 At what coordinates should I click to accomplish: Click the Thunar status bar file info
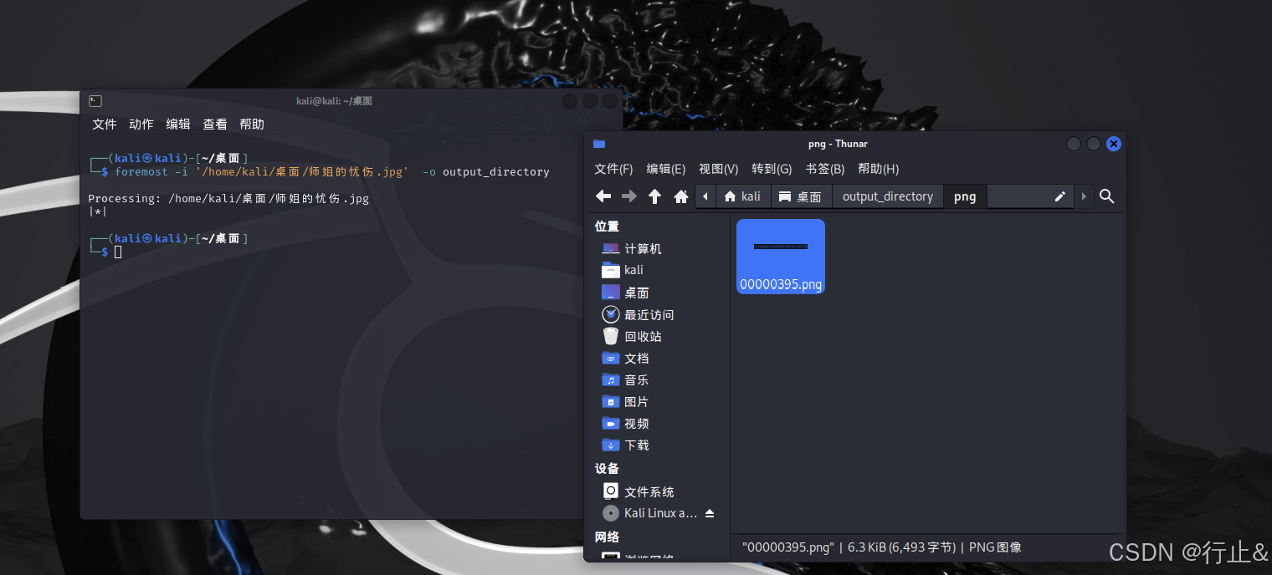[881, 547]
